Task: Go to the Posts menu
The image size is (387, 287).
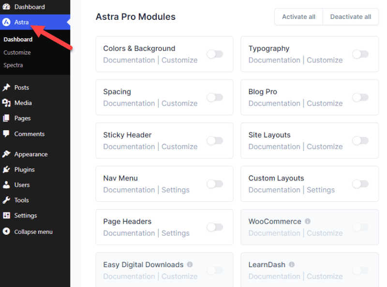Action: pos(35,88)
